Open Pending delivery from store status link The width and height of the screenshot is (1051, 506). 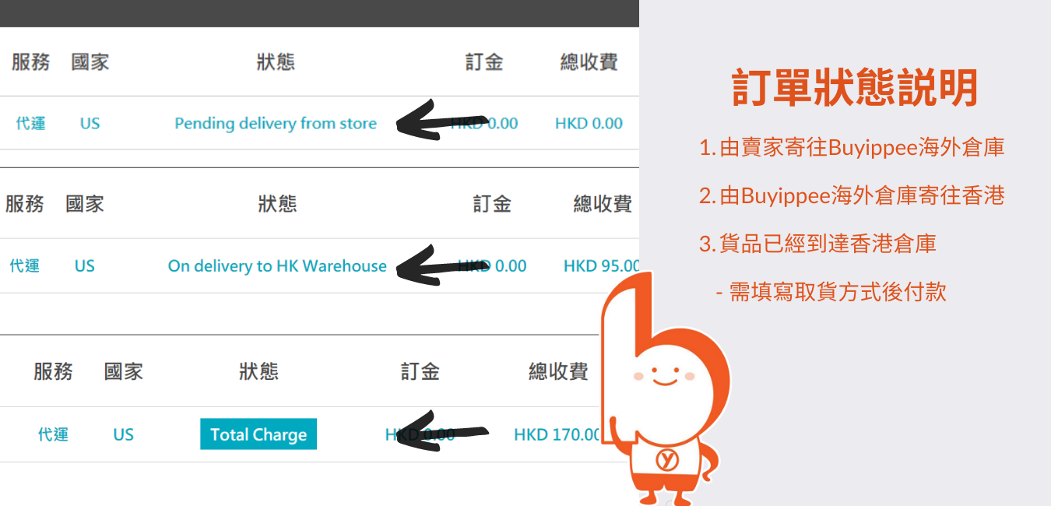[x=276, y=123]
